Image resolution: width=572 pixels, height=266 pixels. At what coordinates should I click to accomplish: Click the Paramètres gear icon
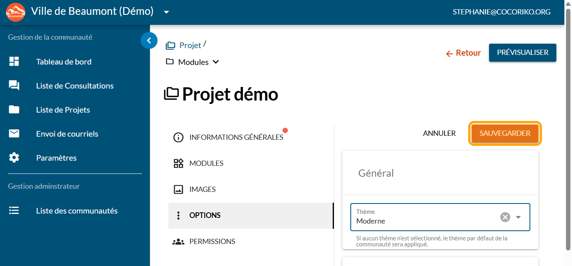tap(14, 158)
